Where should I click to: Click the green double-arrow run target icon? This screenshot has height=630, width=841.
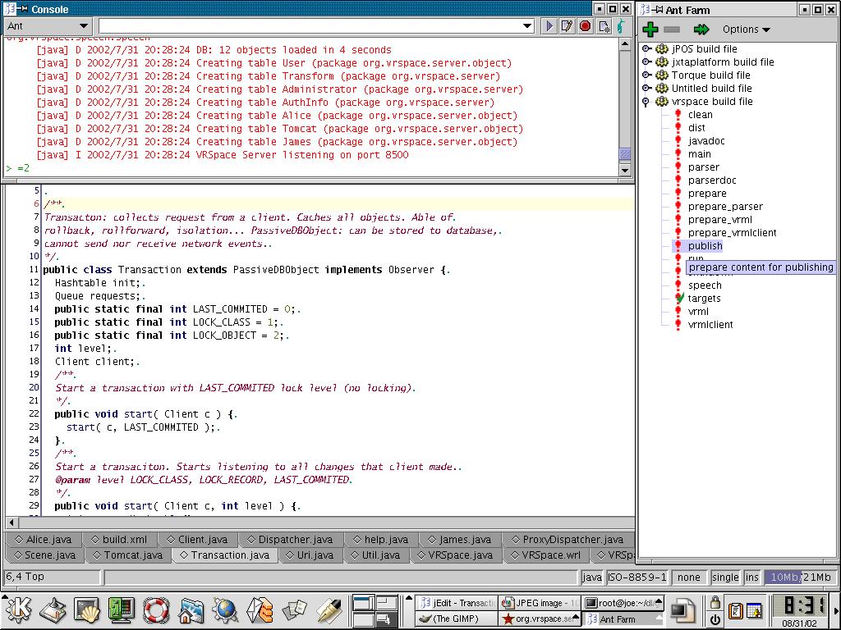[701, 30]
